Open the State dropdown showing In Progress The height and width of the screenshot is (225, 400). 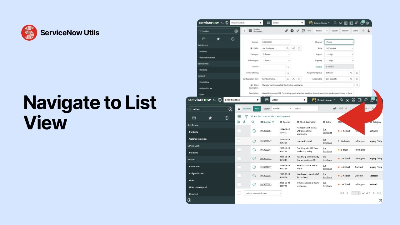coord(339,48)
